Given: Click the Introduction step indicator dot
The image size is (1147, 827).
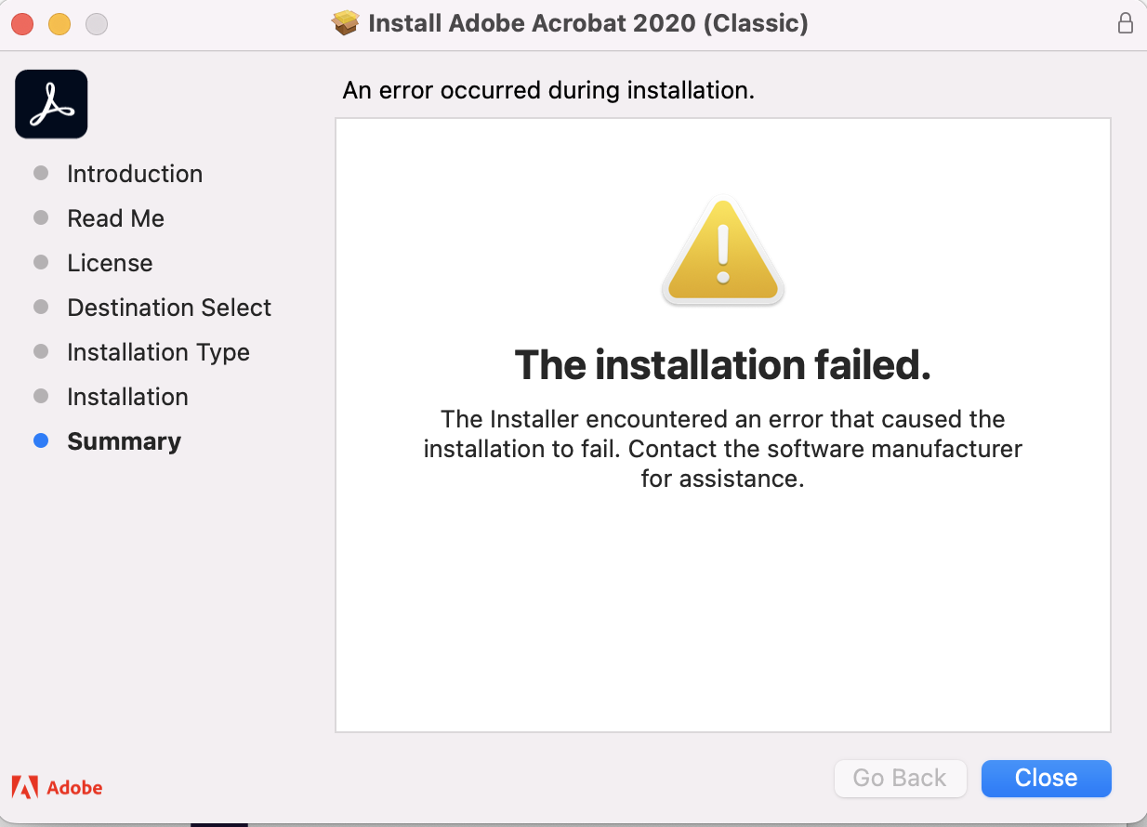Looking at the screenshot, I should (41, 173).
